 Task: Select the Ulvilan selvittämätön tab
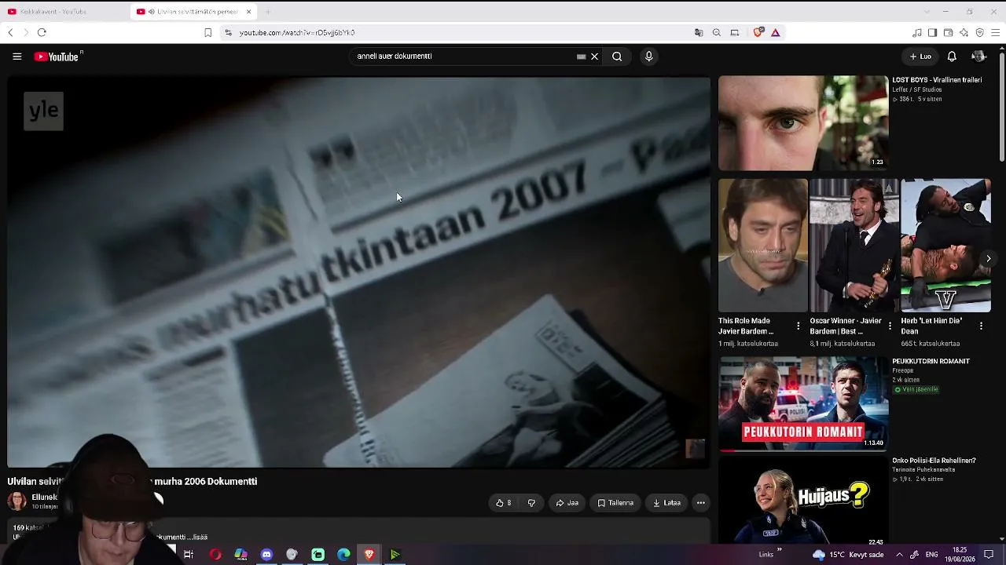tap(194, 12)
